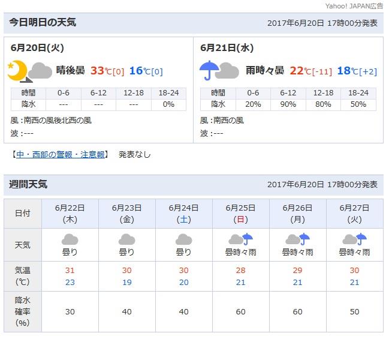The image size is (389, 339).
Task: Click the June 23 cloudy icon
Action: pyautogui.click(x=126, y=239)
